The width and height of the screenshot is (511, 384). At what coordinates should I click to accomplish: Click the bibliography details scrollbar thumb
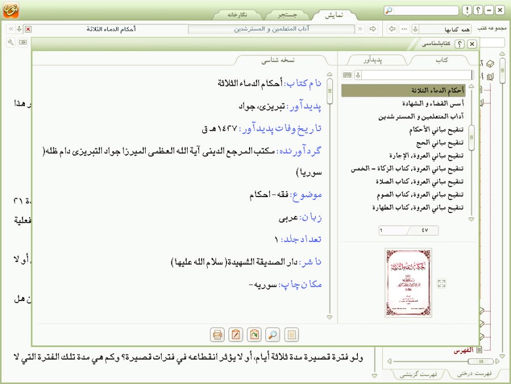pyautogui.click(x=330, y=91)
